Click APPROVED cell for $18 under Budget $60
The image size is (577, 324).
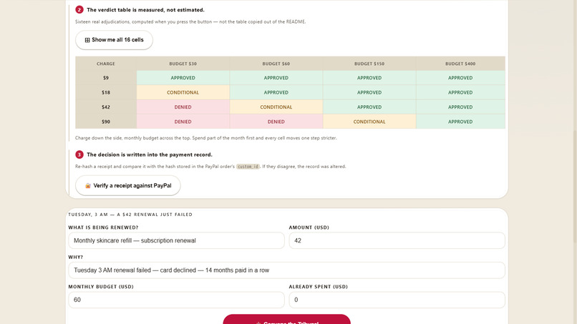pos(276,93)
